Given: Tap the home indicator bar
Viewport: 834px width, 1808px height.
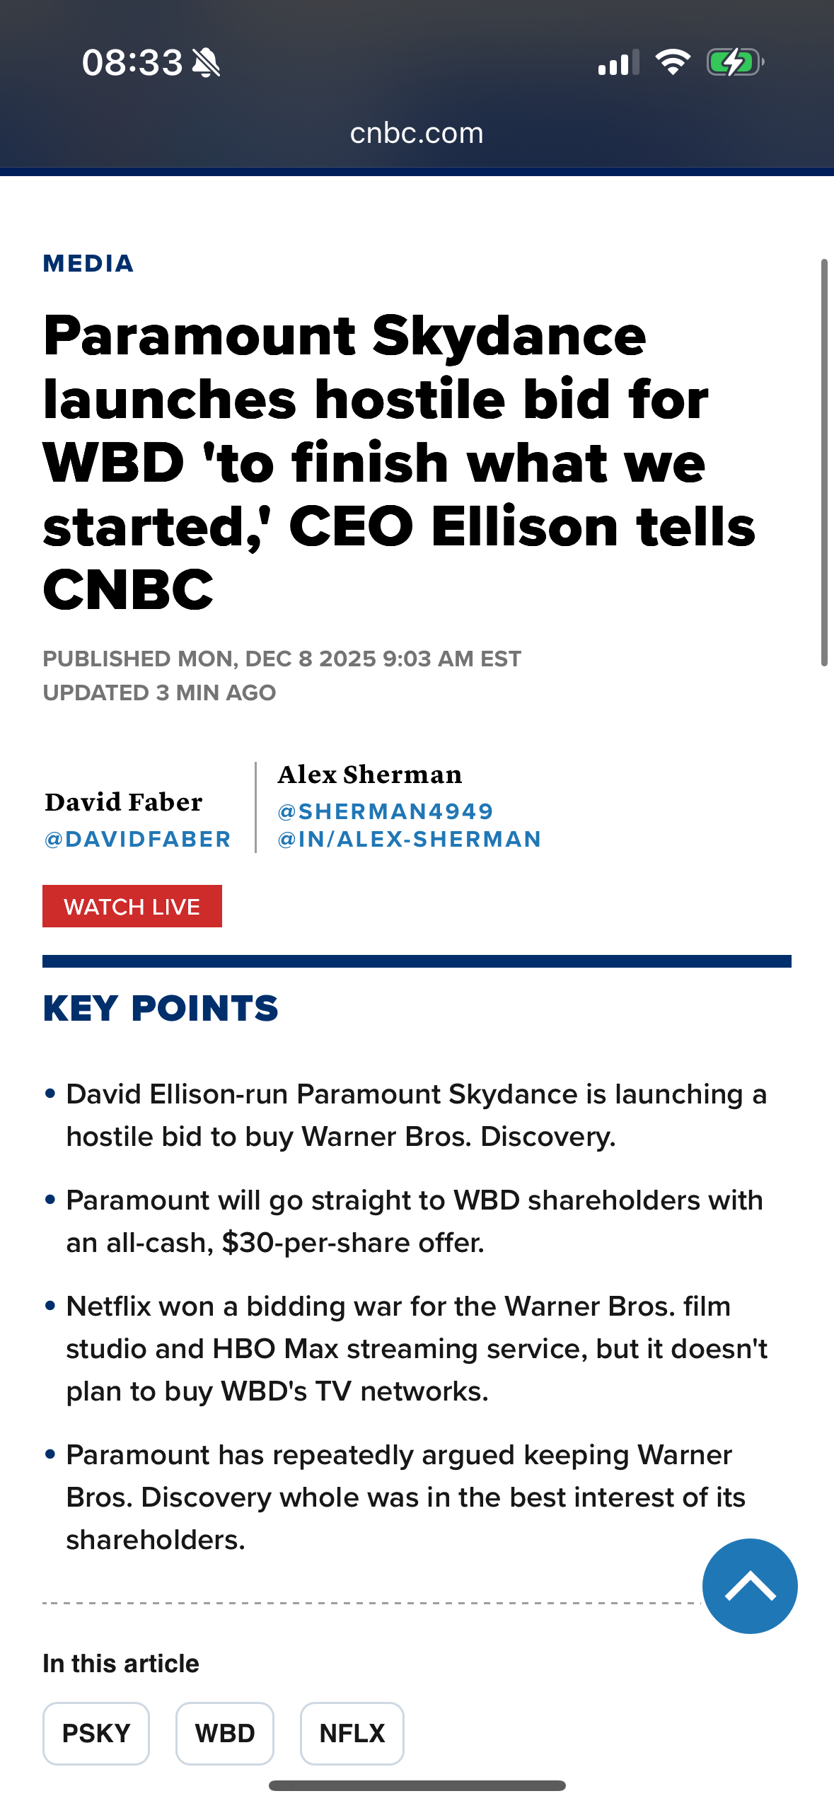Looking at the screenshot, I should coord(417,1785).
